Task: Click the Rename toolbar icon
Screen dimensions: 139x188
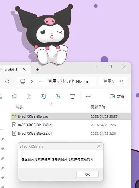Action: (43, 96)
